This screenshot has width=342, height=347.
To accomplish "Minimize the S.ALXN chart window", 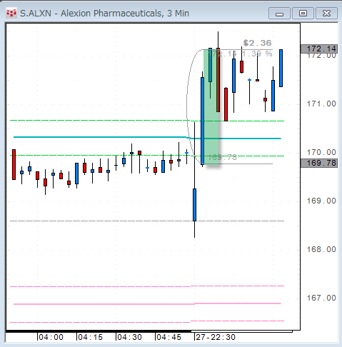I will 279,13.
